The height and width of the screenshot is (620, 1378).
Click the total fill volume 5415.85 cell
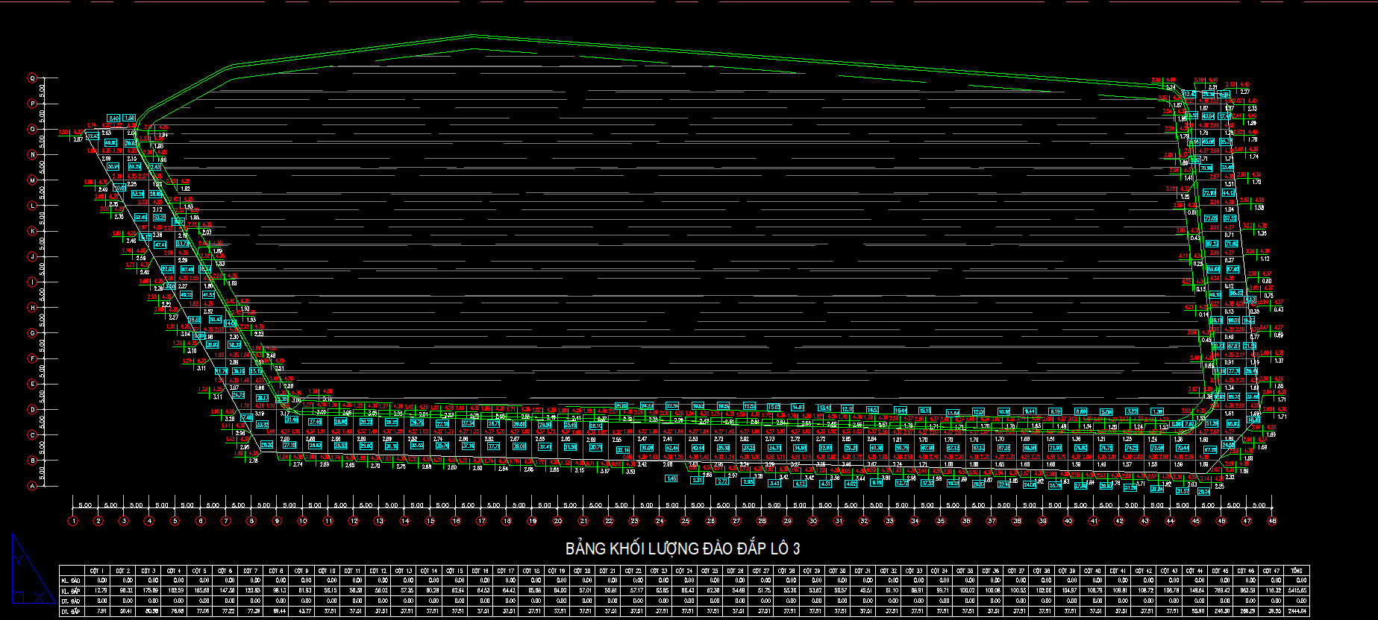coord(1297,591)
